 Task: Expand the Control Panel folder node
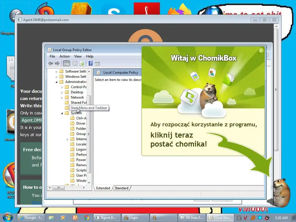click(x=62, y=87)
